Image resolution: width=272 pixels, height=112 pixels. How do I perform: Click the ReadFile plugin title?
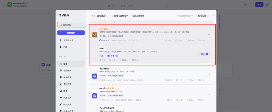click(104, 69)
